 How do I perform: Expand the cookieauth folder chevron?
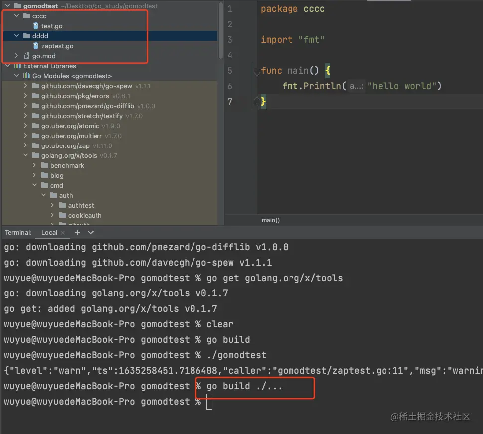click(53, 215)
